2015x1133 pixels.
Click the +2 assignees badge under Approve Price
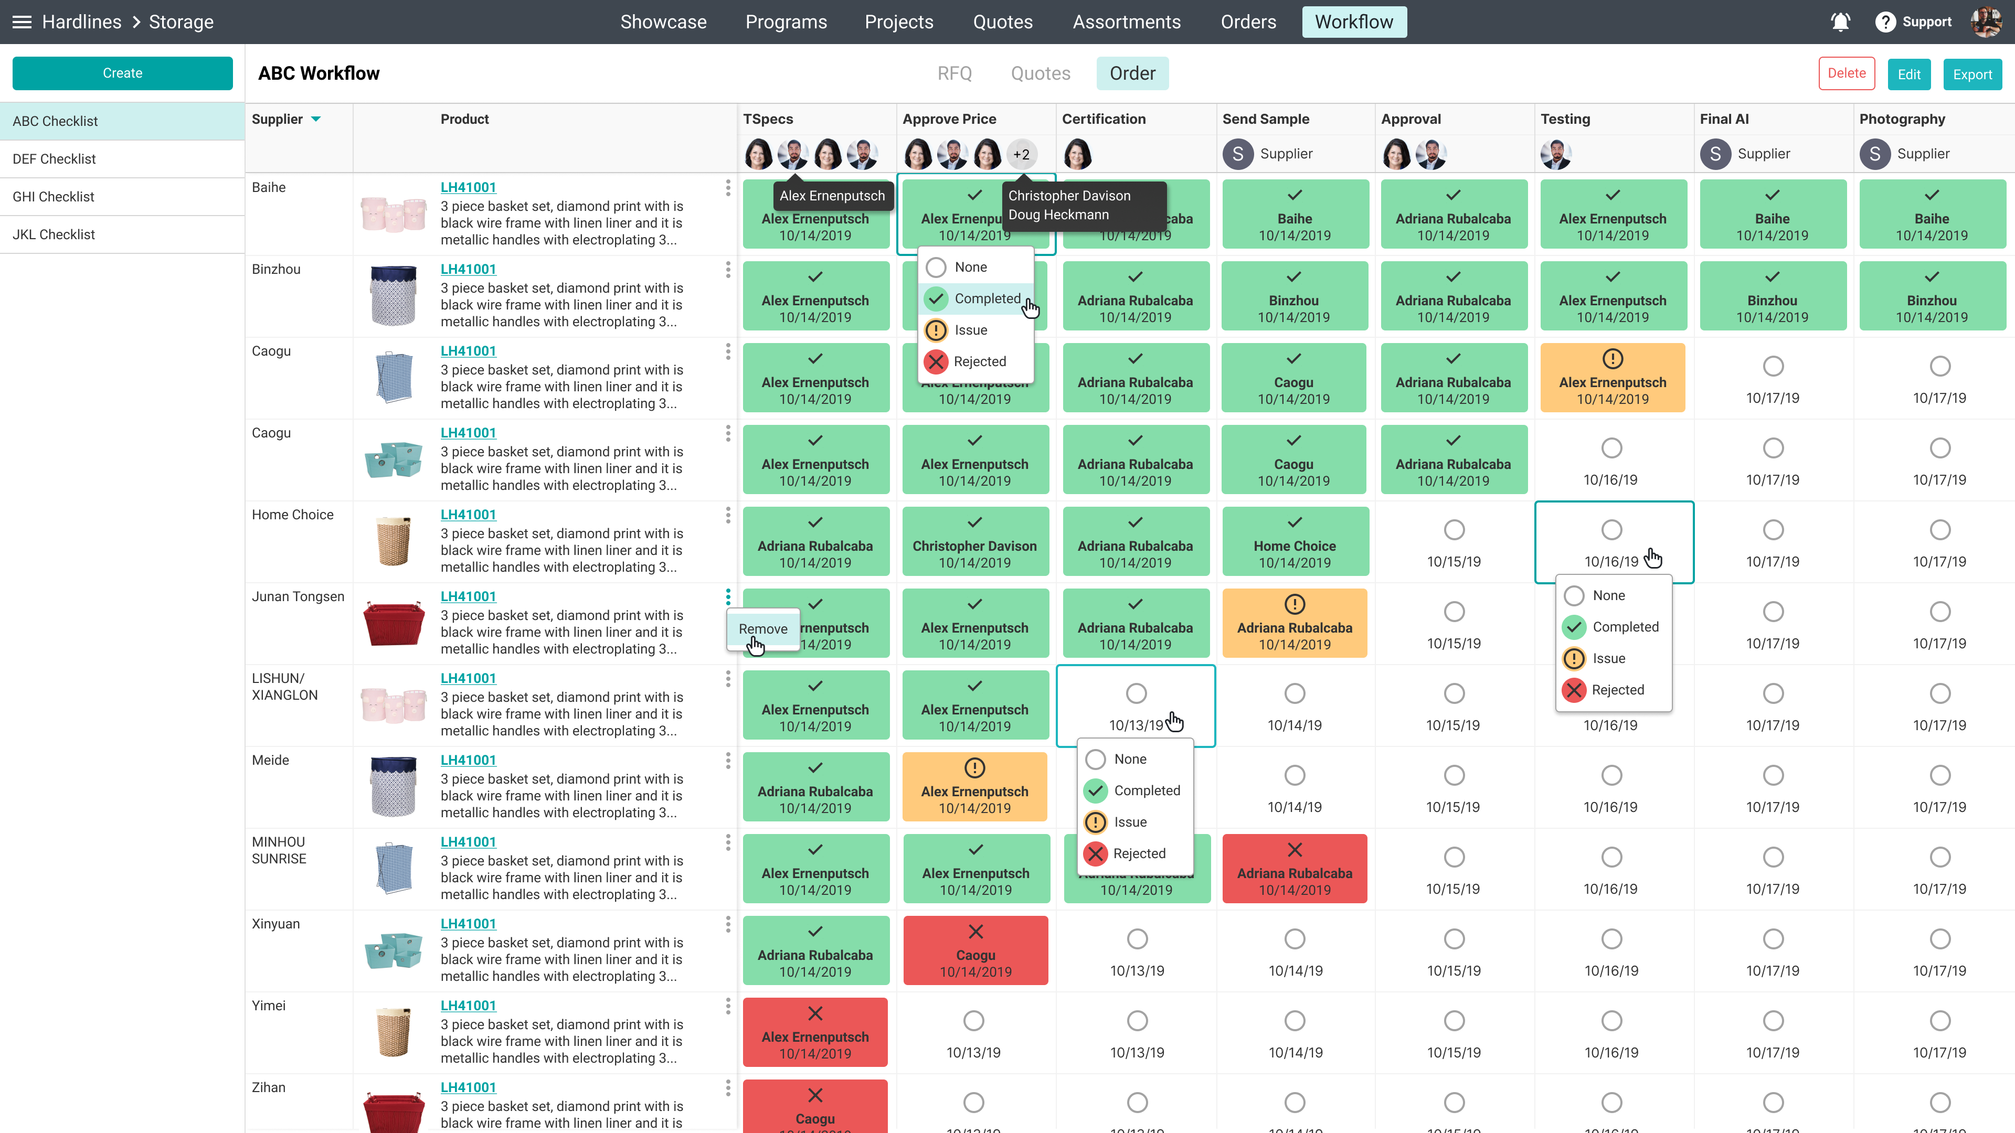click(x=1021, y=154)
